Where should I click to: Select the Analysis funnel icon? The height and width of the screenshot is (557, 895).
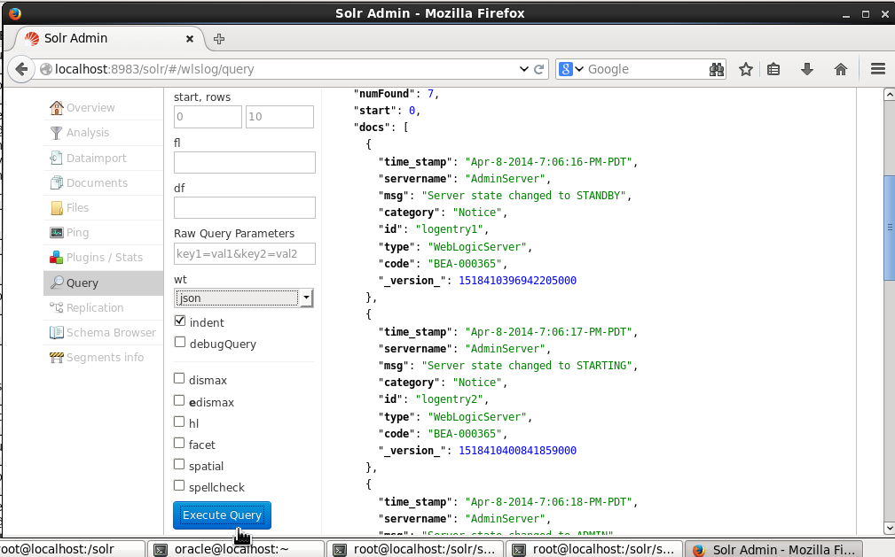tap(56, 133)
